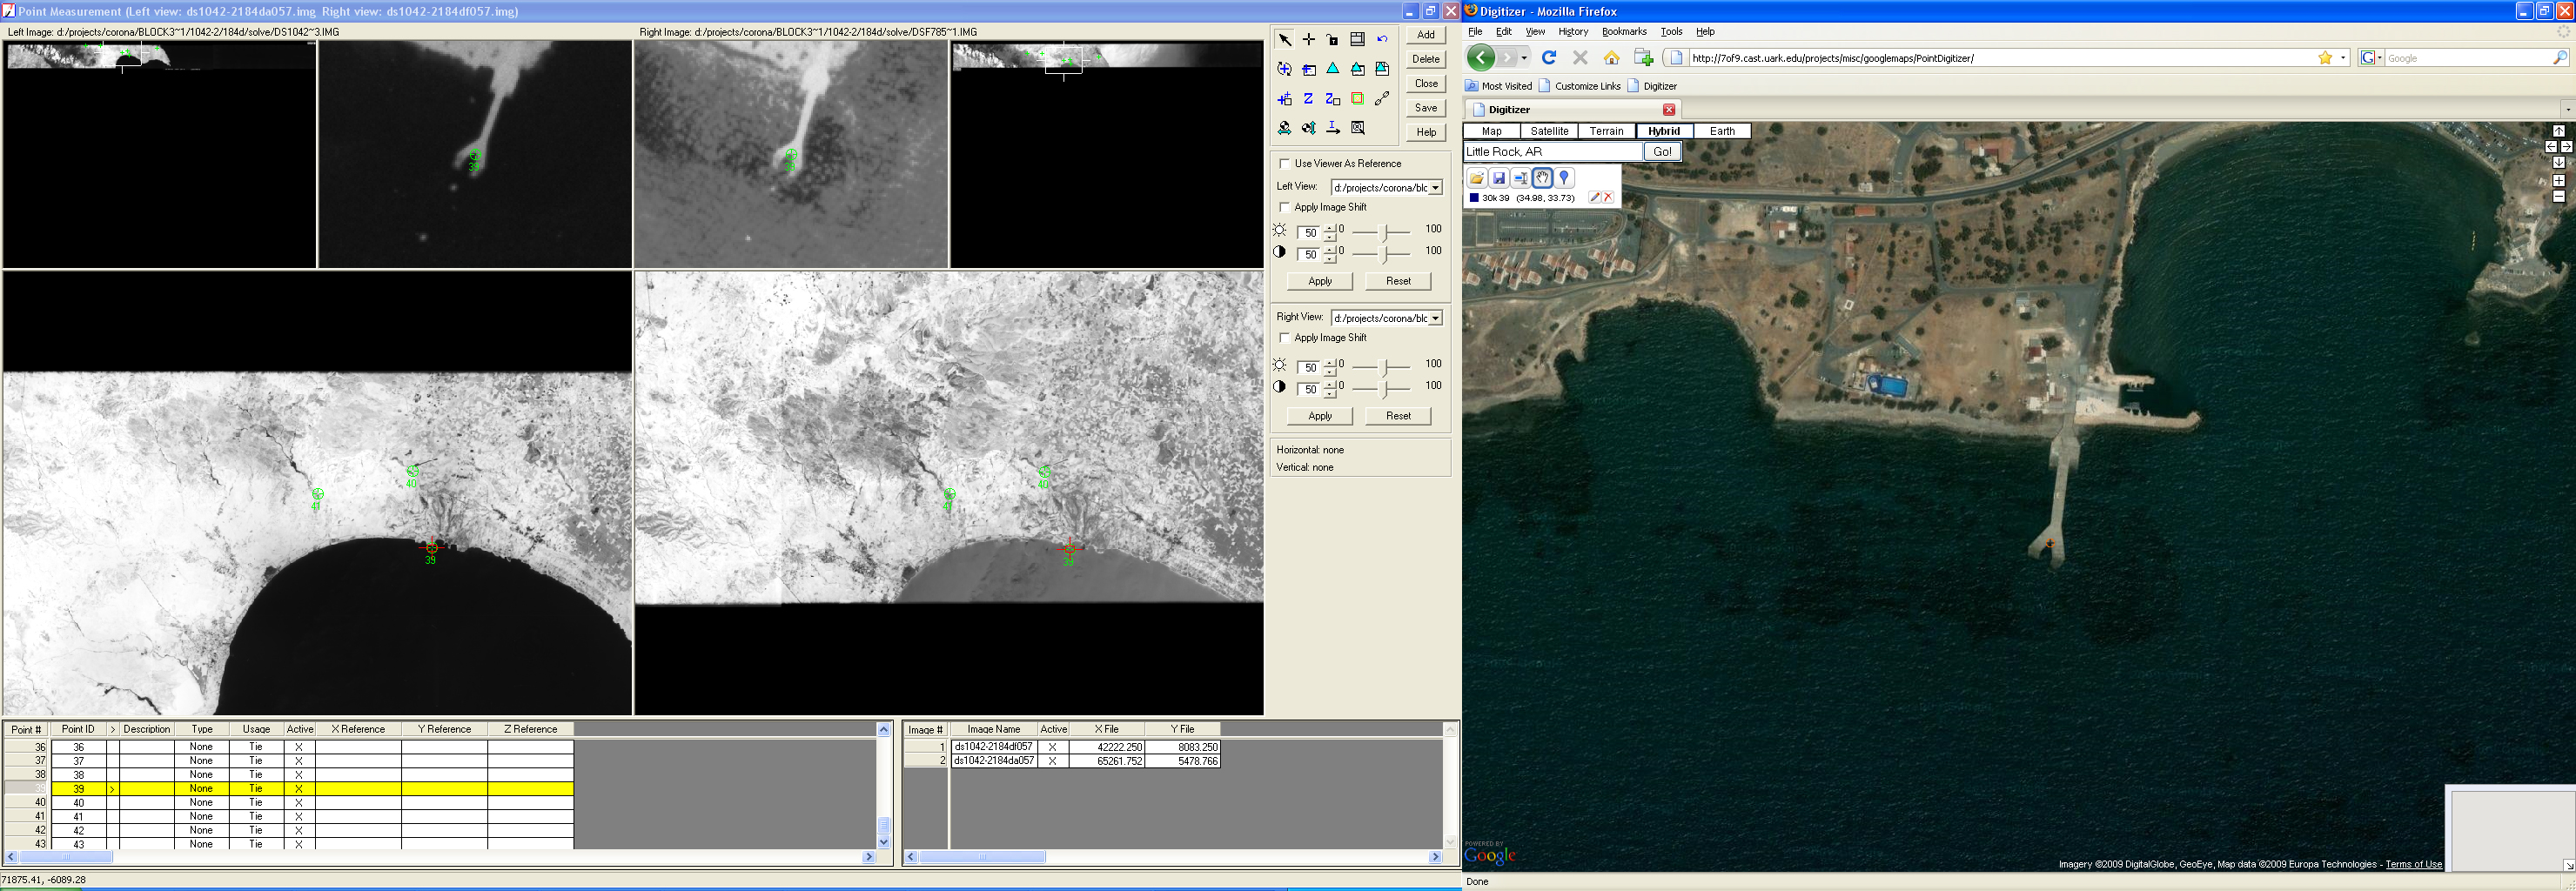This screenshot has width=2576, height=891.
Task: Click Firefox green back arrow
Action: click(1482, 58)
